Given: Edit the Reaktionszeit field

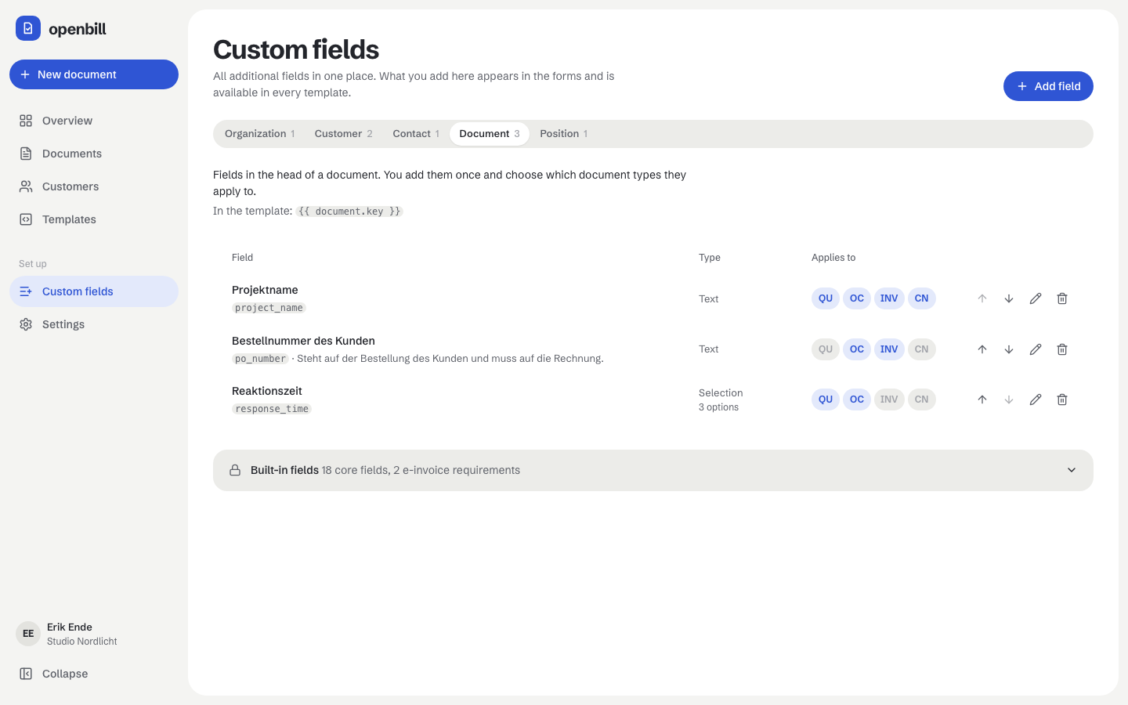Looking at the screenshot, I should tap(1036, 399).
